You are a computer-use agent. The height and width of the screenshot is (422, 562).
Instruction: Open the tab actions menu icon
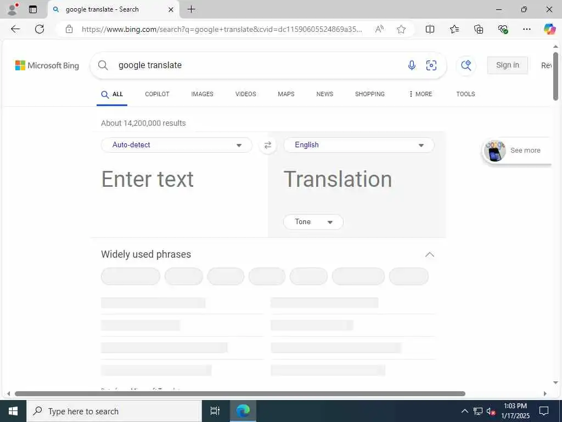[x=33, y=9]
